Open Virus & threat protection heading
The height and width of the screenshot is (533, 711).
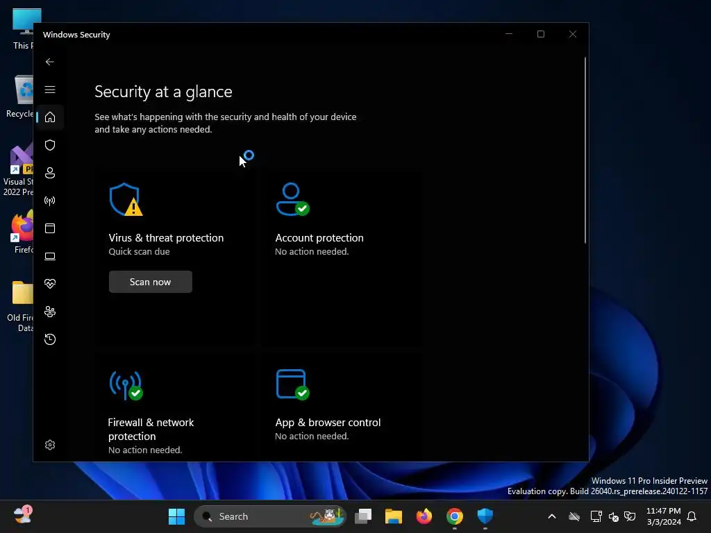pos(166,238)
